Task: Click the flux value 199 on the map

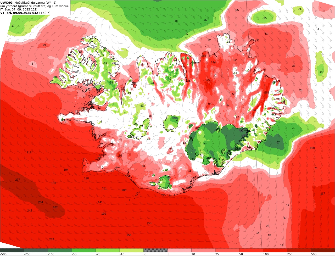Action: pyautogui.click(x=104, y=214)
